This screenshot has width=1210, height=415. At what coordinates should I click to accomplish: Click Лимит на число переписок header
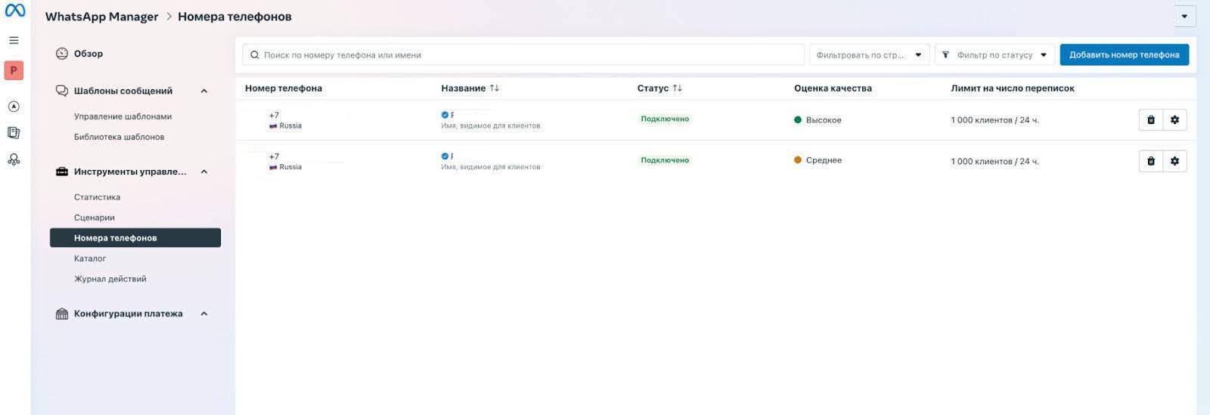(1013, 88)
